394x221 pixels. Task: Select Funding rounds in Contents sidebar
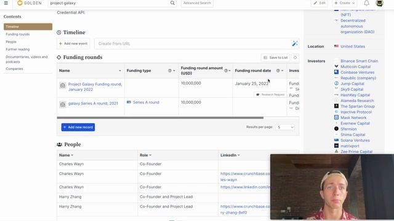pyautogui.click(x=18, y=34)
